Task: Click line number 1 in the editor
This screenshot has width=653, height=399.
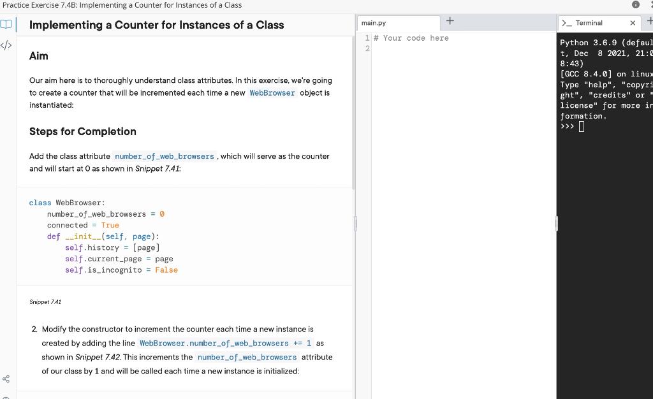Action: (x=367, y=38)
